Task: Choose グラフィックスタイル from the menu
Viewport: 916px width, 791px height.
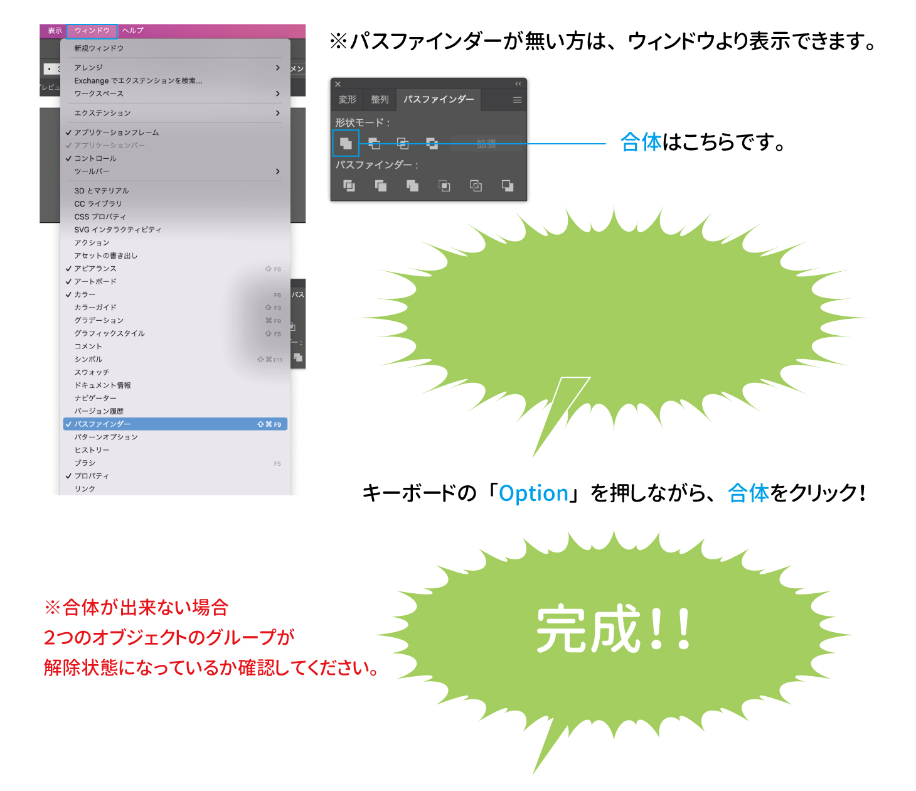Action: point(175,333)
